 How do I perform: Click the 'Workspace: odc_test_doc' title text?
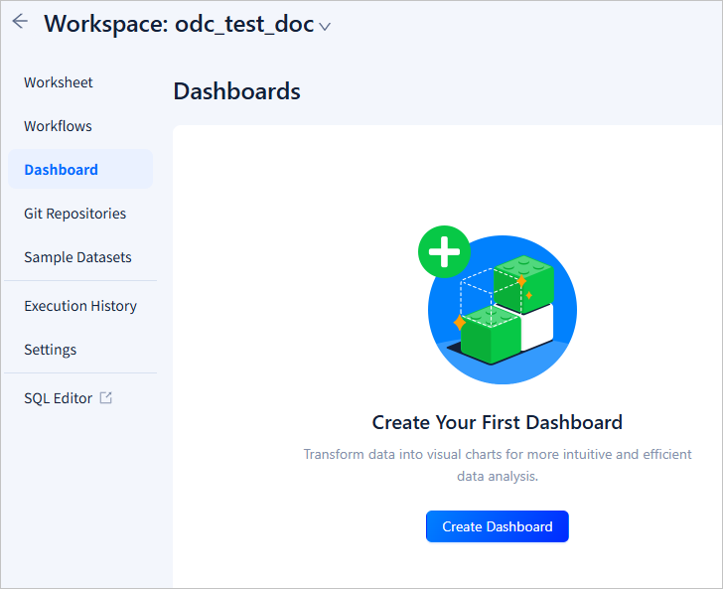[x=178, y=24]
